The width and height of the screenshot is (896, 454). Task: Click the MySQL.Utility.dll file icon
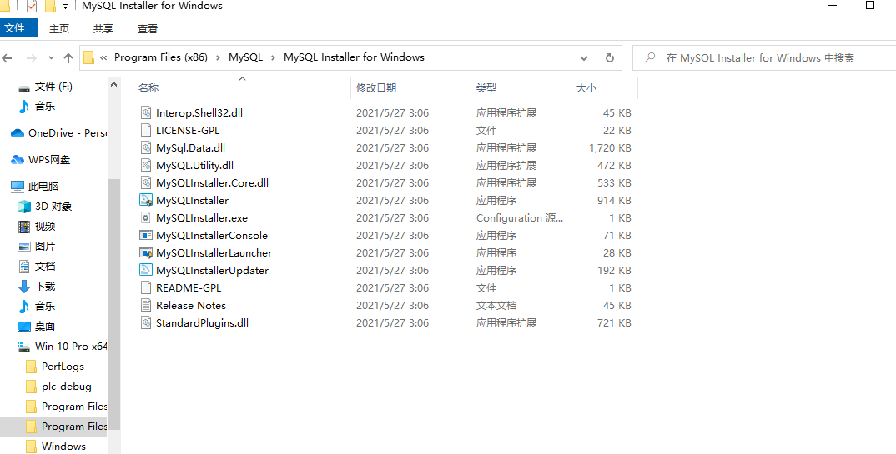click(146, 166)
